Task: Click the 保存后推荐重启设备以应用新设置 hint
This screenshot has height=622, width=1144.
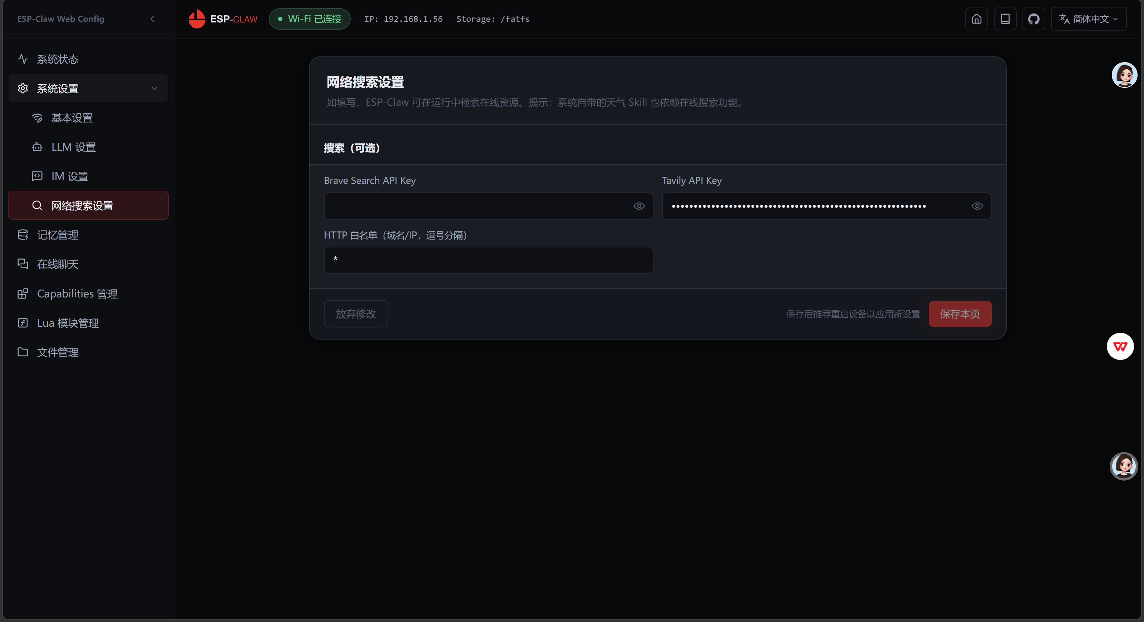Action: [x=853, y=314]
